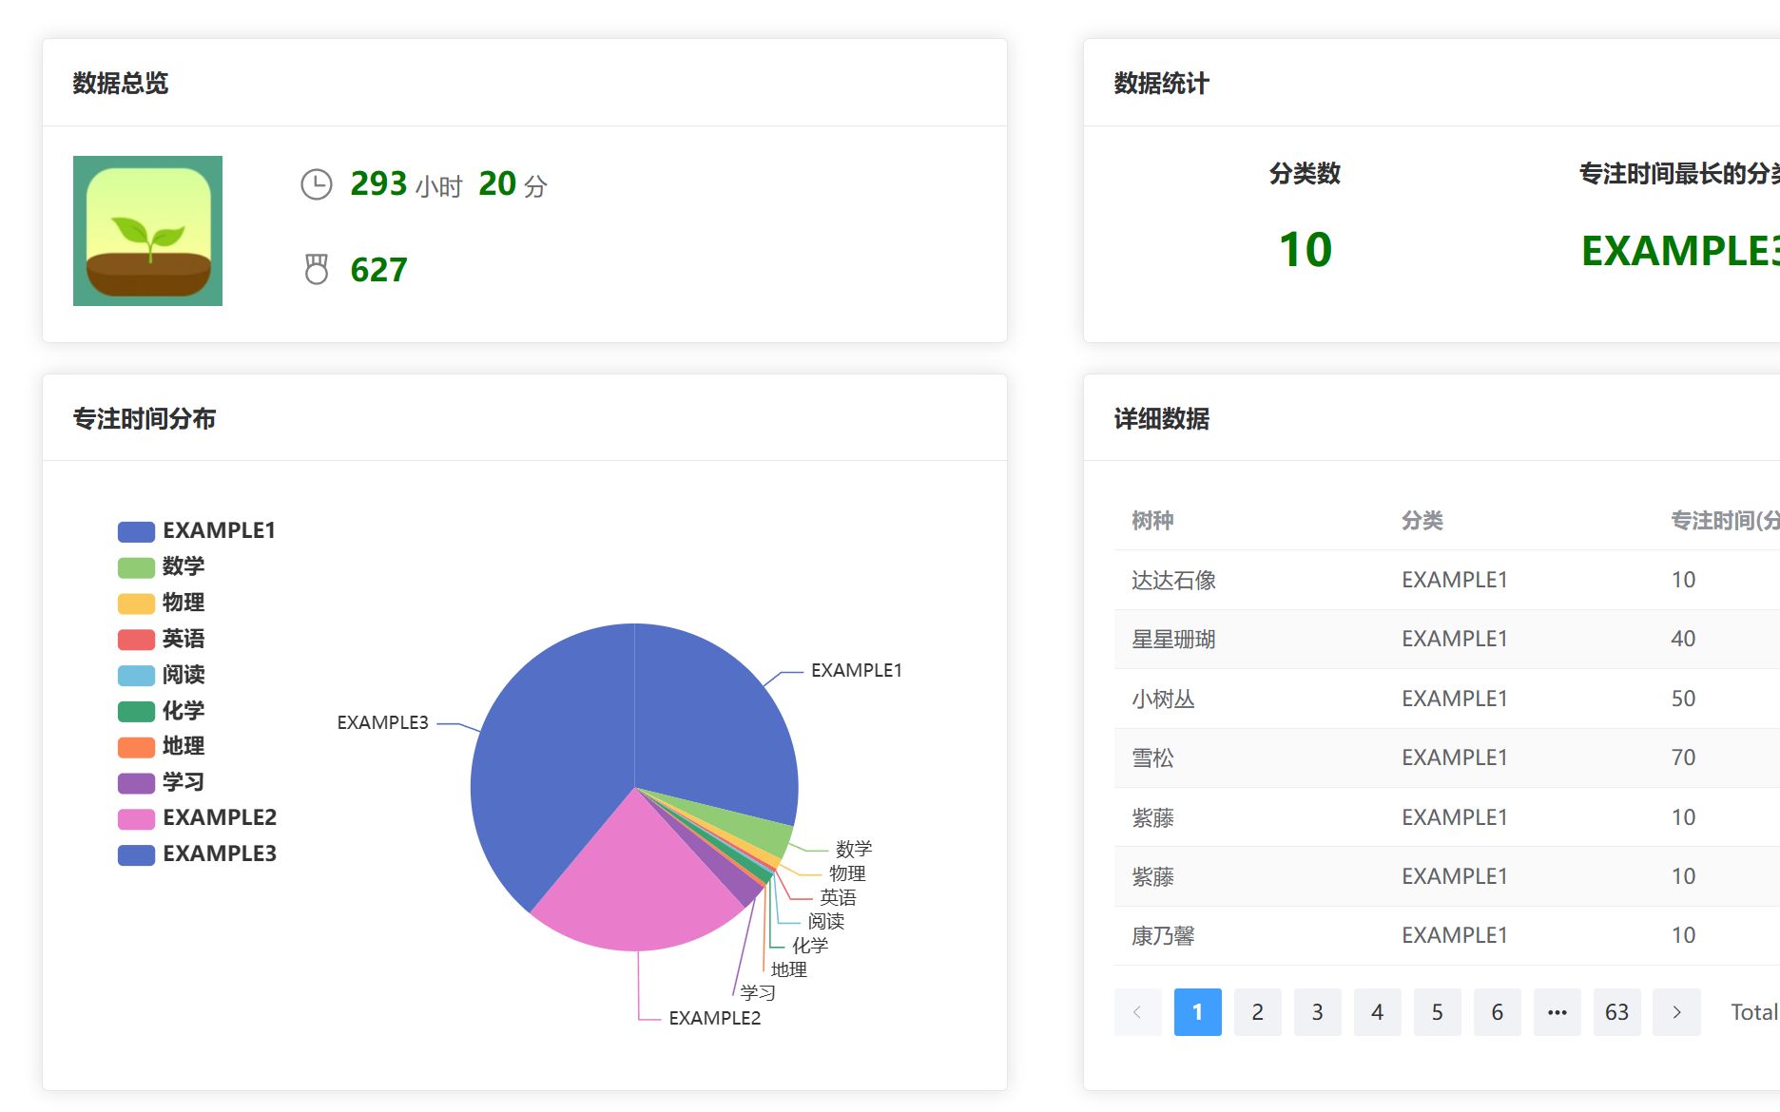The width and height of the screenshot is (1780, 1112).
Task: Click the 分类 column header
Action: (x=1422, y=521)
